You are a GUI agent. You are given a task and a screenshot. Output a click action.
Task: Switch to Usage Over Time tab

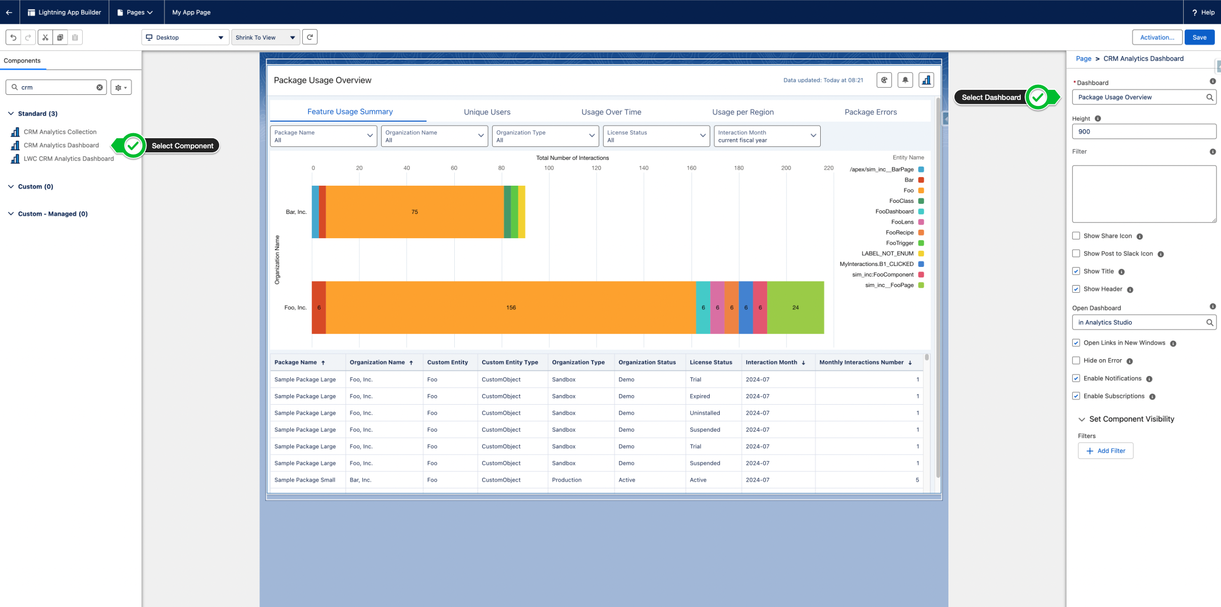[x=611, y=112]
